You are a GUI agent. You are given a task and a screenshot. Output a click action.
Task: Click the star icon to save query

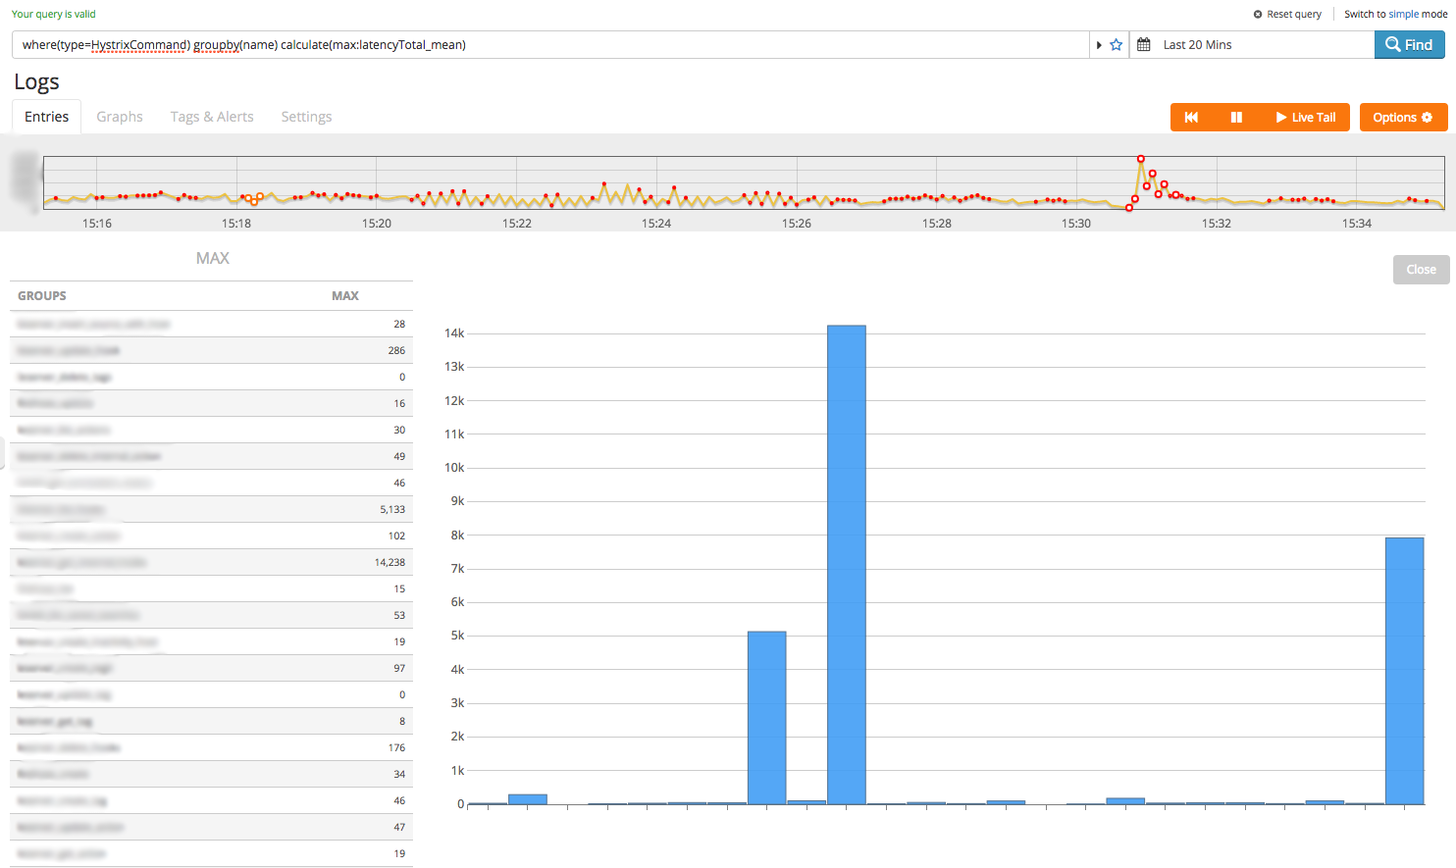click(1116, 45)
